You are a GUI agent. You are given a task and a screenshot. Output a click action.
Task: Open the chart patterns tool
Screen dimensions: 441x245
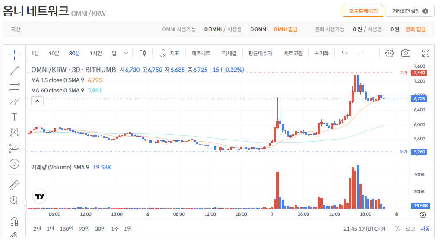[x=14, y=133]
